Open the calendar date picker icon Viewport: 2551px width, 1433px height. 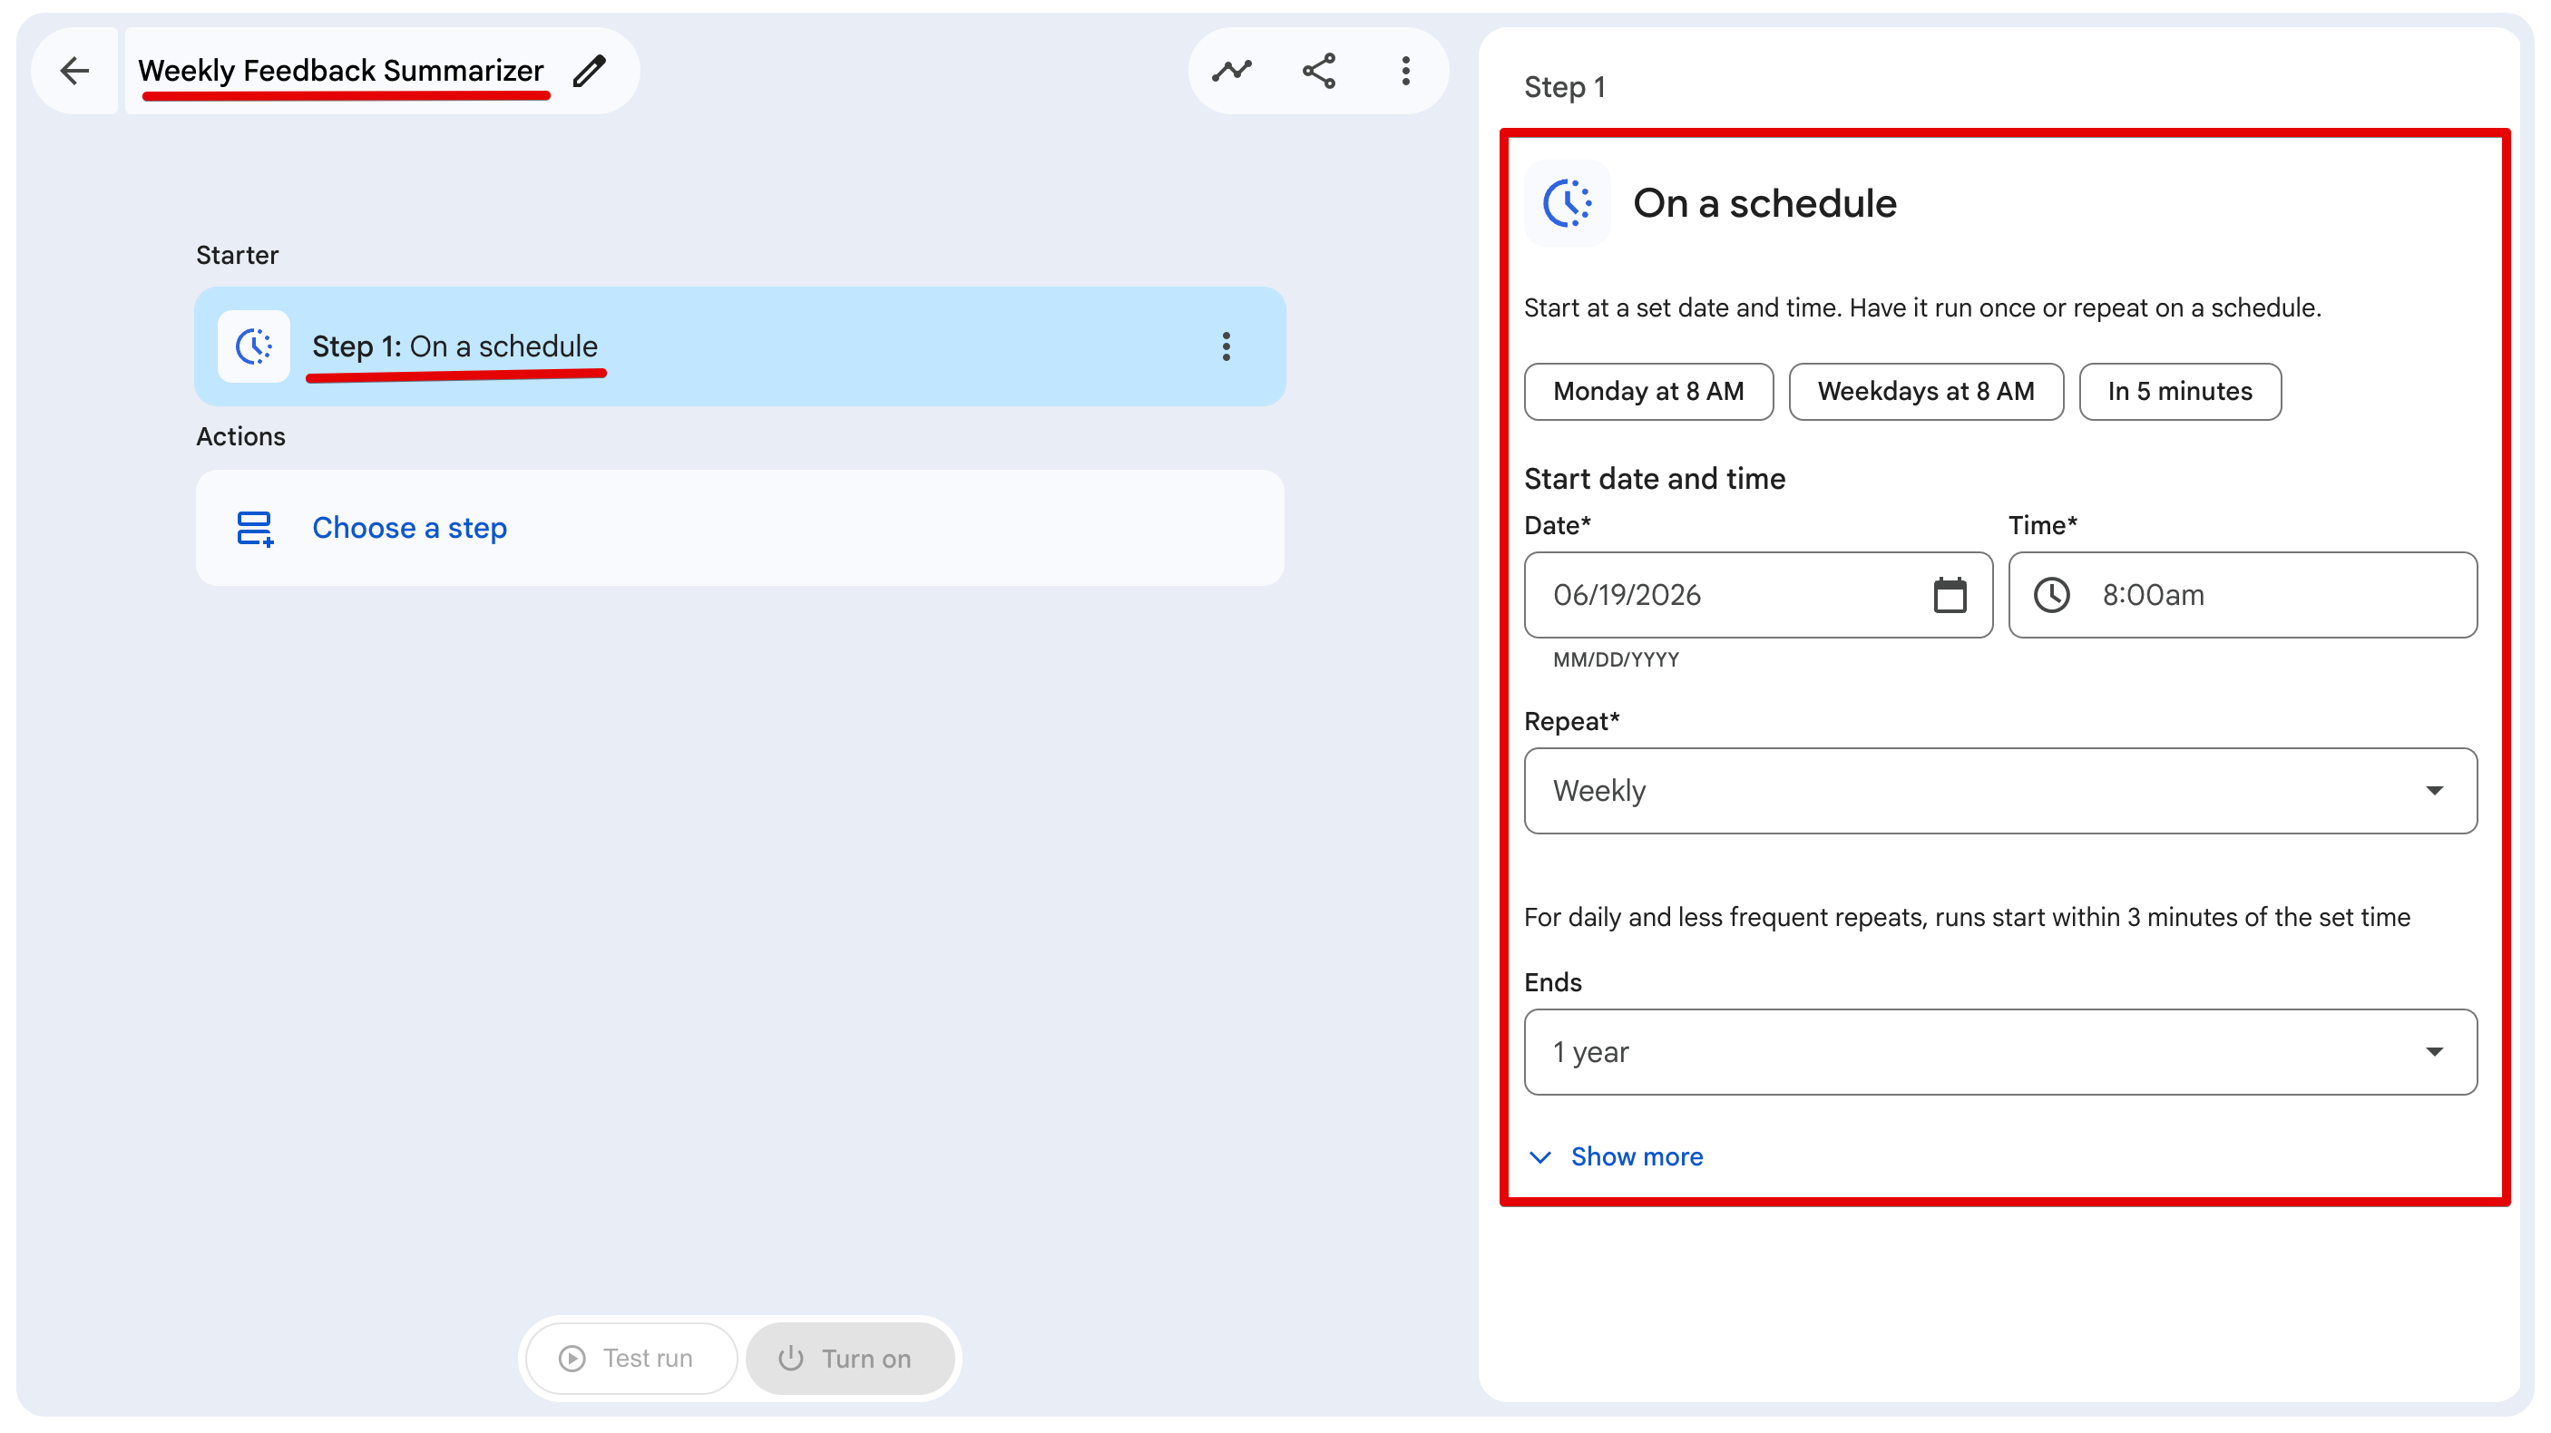coord(1949,595)
